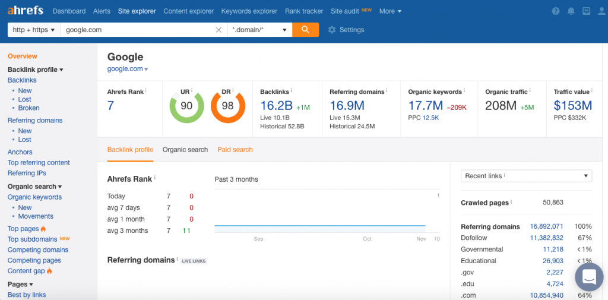Screen dimensions: 608x300
Task: Expand the google.com domain dropdown
Action: point(128,69)
